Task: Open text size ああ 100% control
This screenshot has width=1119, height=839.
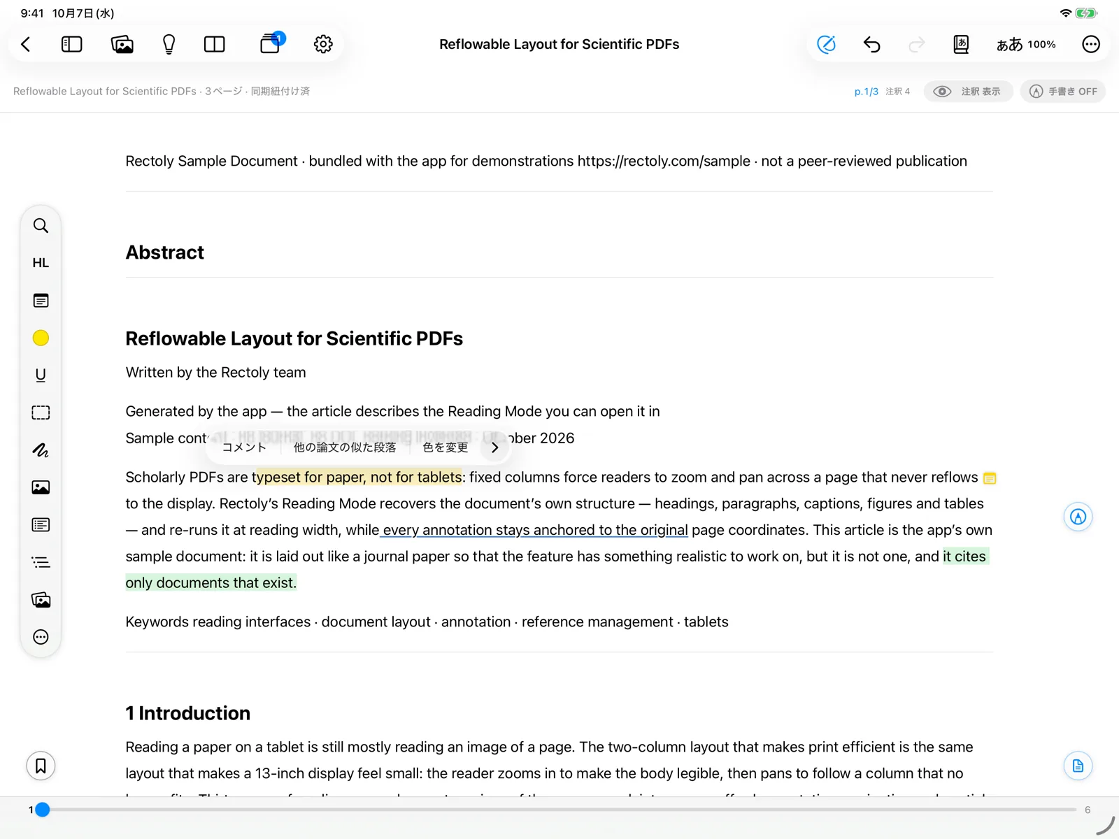Action: [x=1026, y=44]
